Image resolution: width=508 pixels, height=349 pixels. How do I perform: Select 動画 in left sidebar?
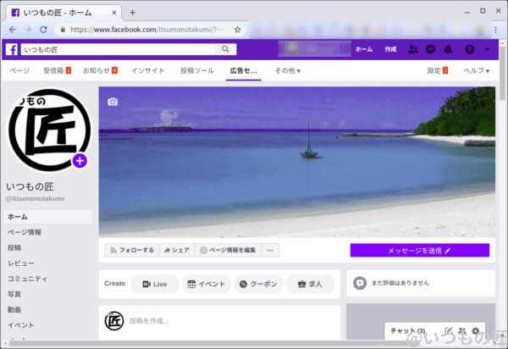point(14,310)
